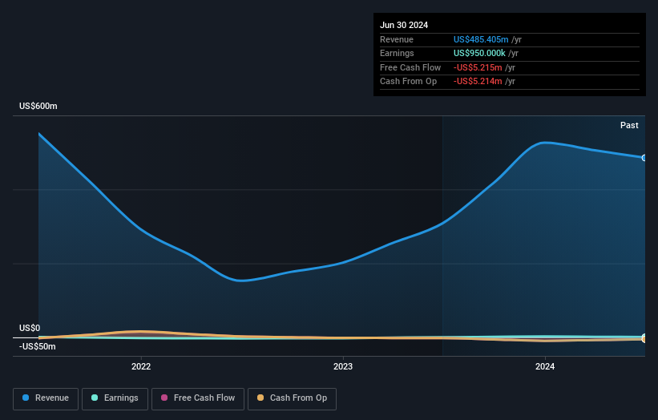Select the 2023 x-axis label
The image size is (658, 420).
[x=343, y=366]
